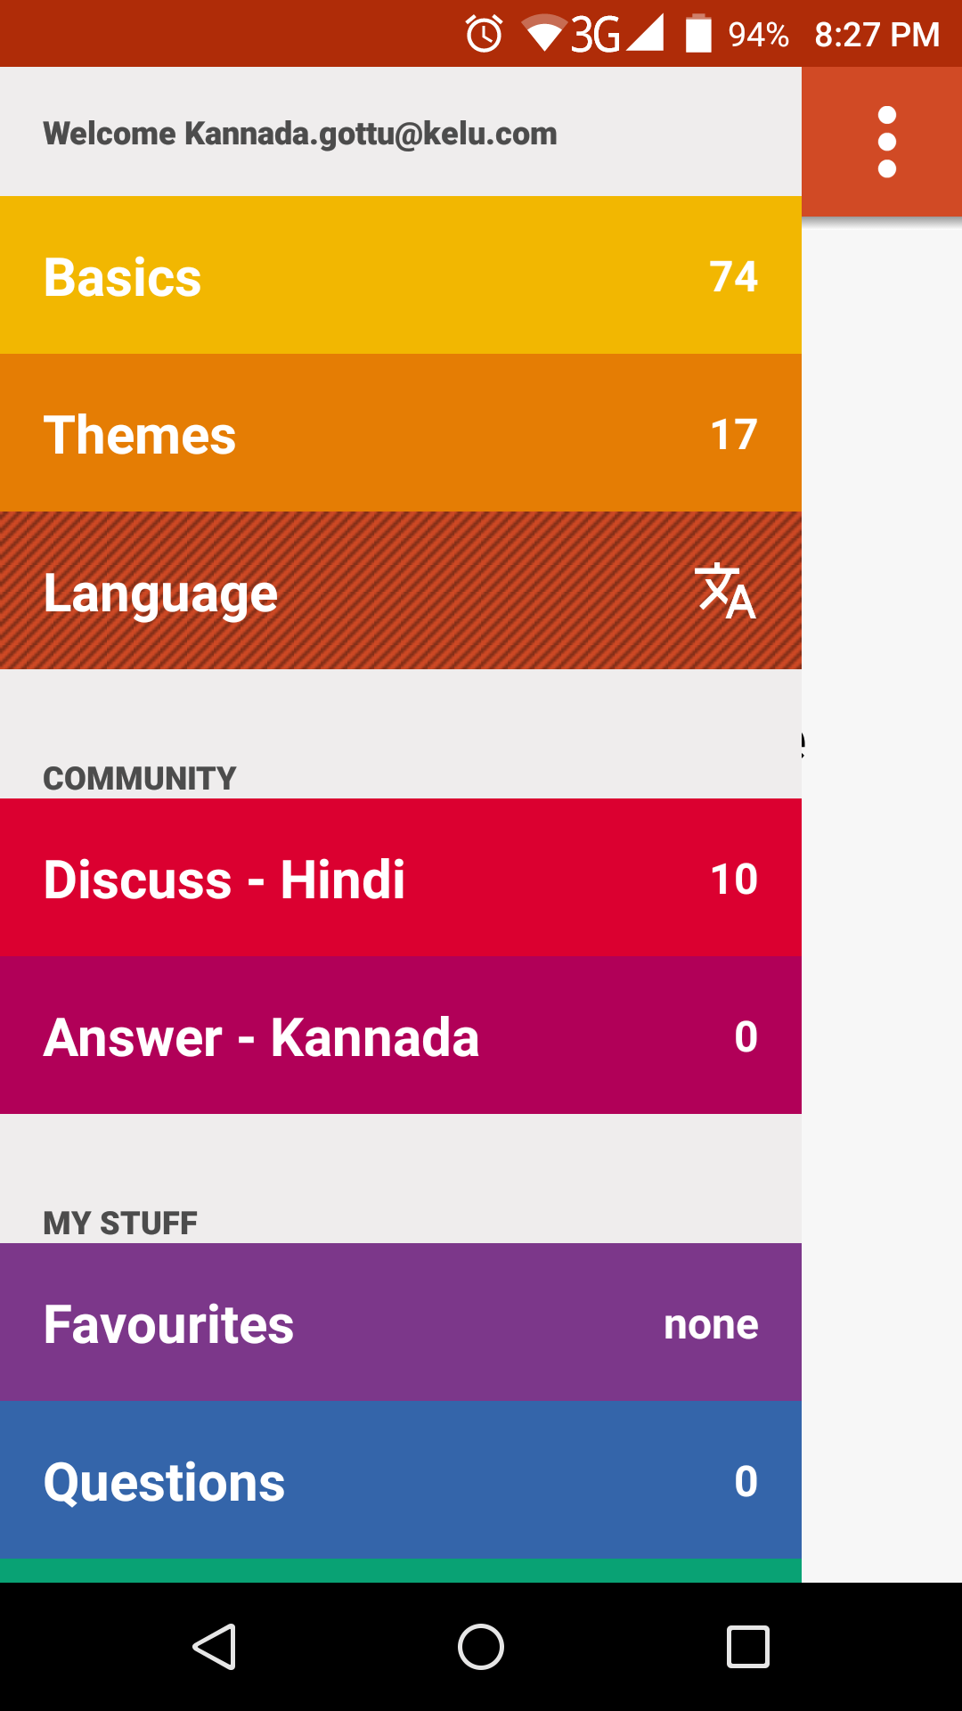
Task: Tap the alarm clock status icon
Action: point(484,35)
